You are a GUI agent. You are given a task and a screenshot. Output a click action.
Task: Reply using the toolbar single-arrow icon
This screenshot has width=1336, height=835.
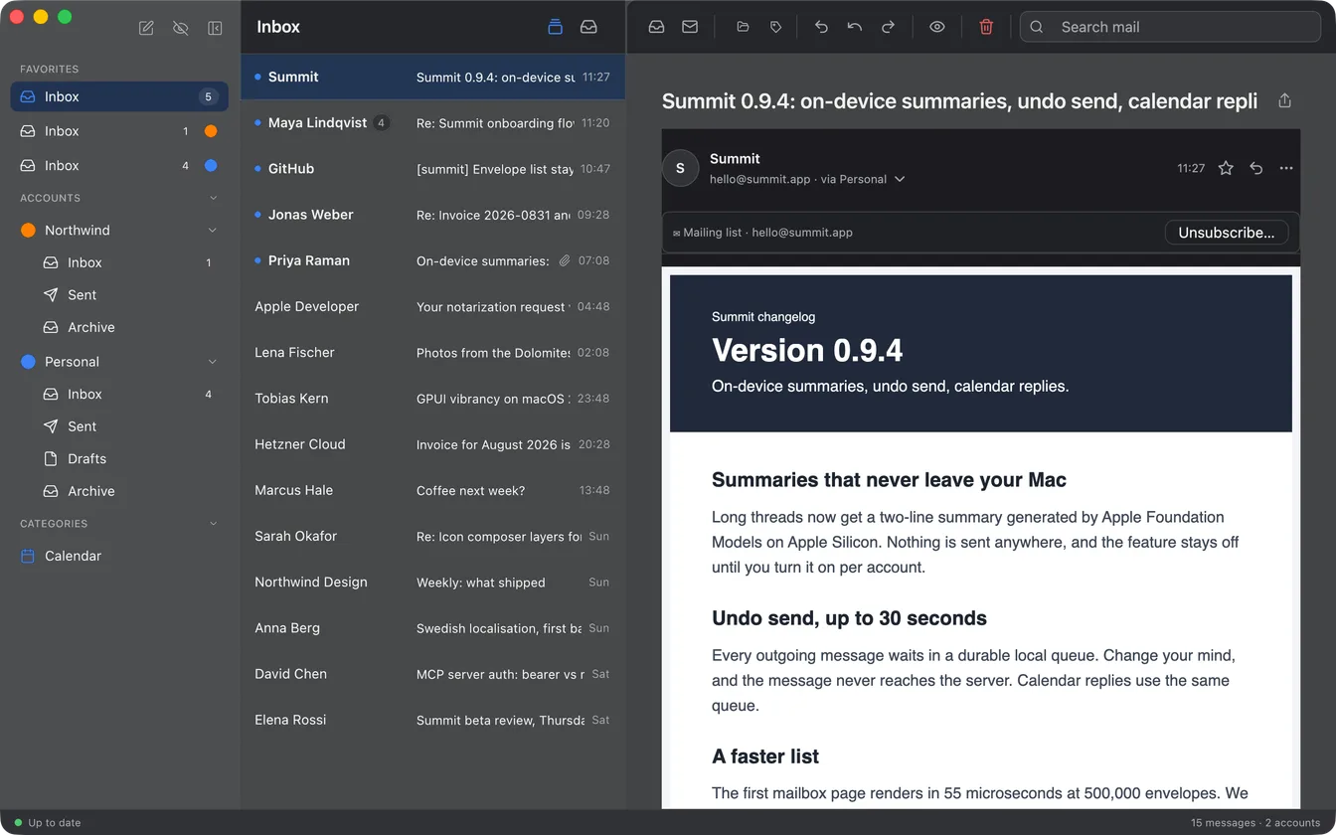[x=821, y=27]
